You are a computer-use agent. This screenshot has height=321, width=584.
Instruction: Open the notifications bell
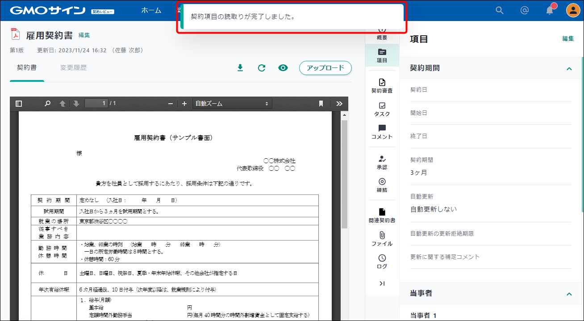point(550,10)
